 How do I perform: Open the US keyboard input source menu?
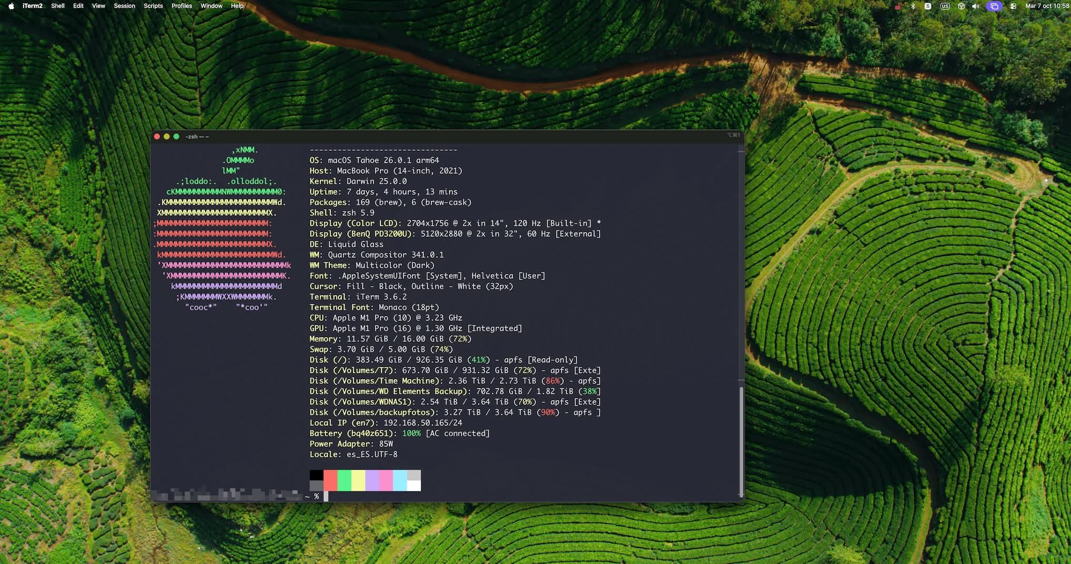945,6
